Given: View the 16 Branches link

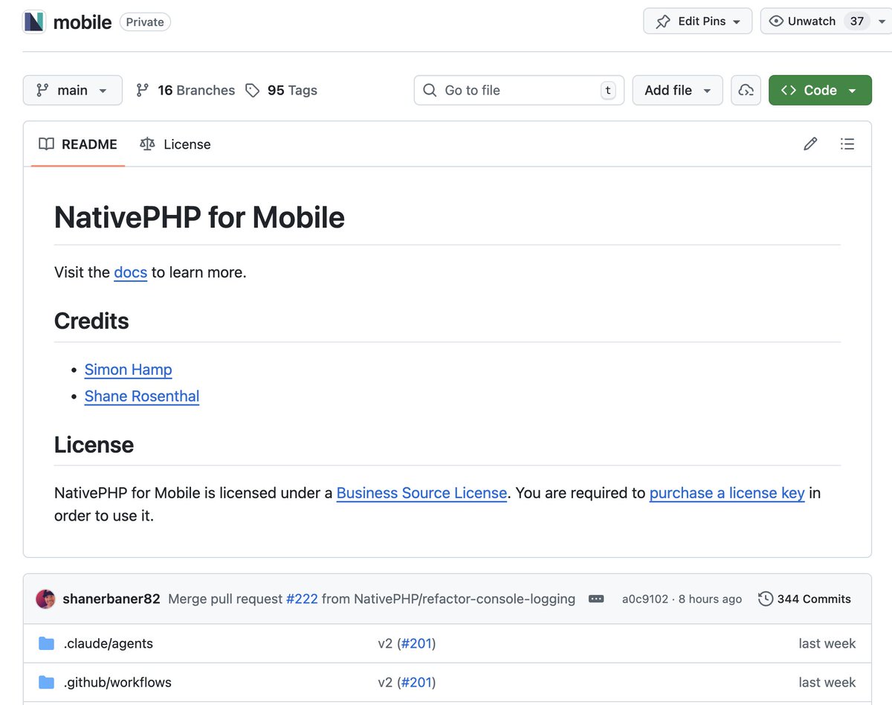Looking at the screenshot, I should tap(186, 90).
